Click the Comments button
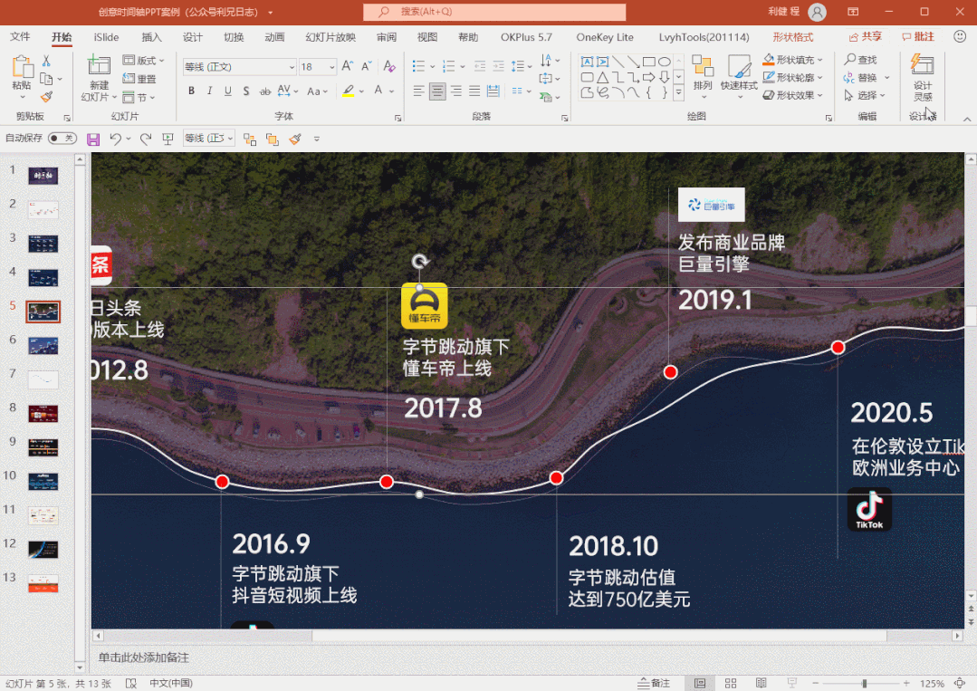The image size is (977, 691). coord(918,37)
